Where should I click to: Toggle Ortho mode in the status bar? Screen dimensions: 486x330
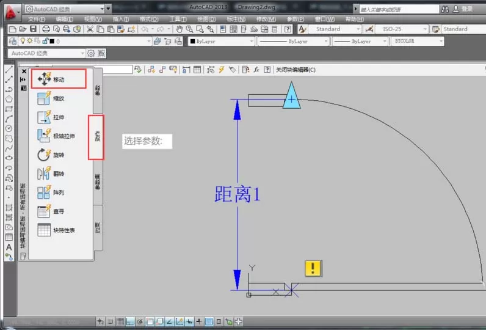pyautogui.click(x=130, y=321)
